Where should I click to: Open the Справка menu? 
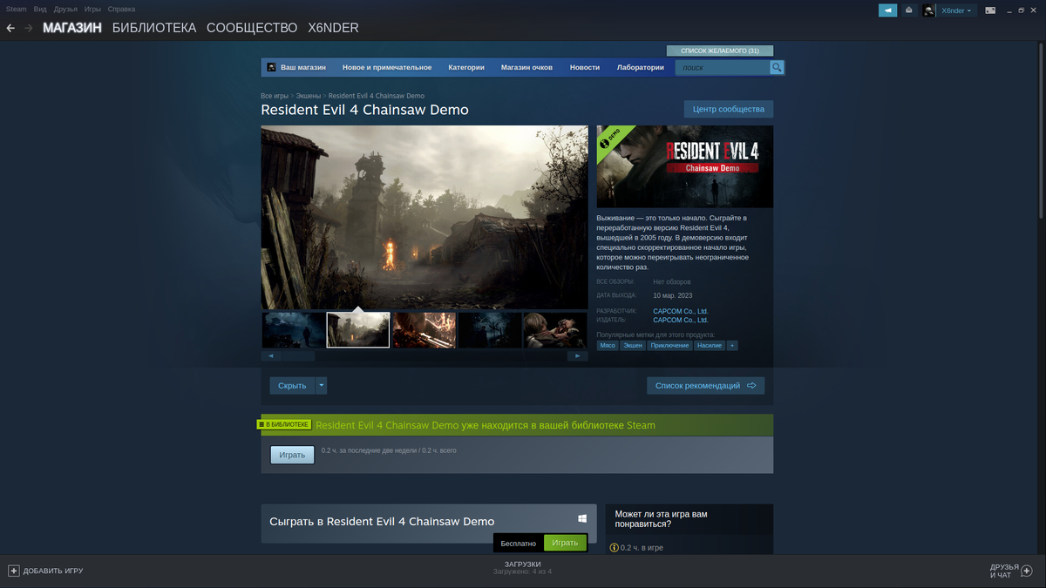[x=121, y=9]
